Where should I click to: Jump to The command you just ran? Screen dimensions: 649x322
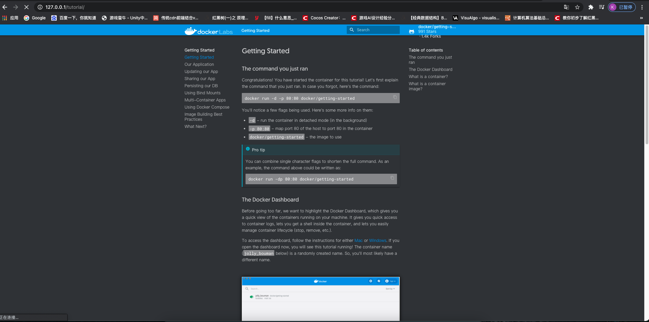[430, 60]
